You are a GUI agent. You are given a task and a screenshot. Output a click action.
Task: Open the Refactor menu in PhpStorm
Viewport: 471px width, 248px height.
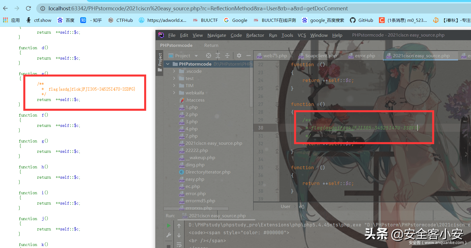(x=255, y=35)
